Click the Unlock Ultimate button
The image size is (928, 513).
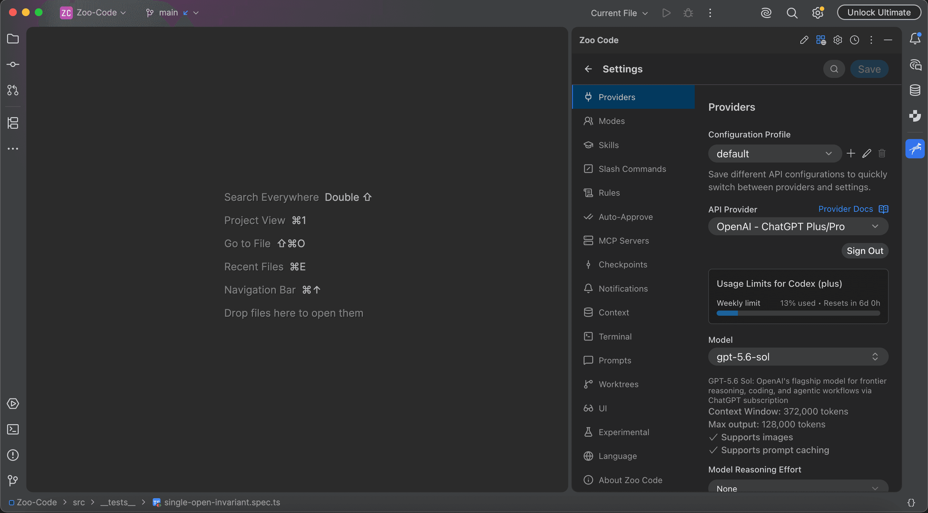coord(879,13)
